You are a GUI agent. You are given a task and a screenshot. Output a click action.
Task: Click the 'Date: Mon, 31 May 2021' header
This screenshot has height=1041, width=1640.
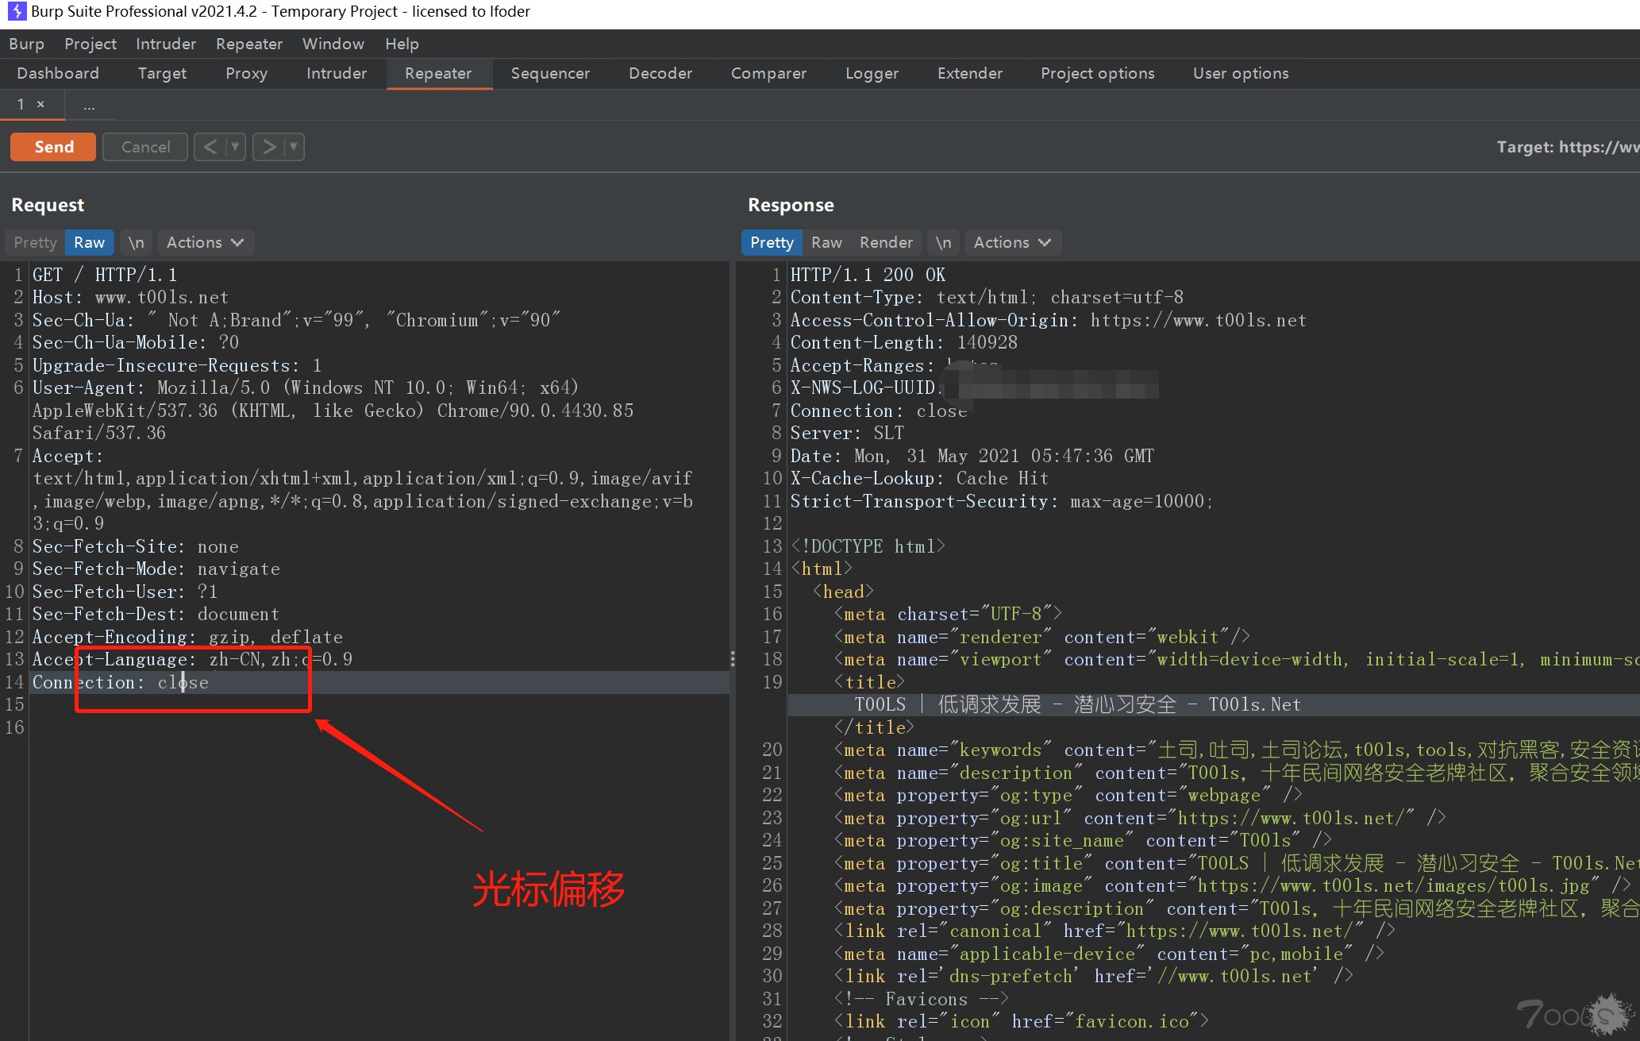[x=972, y=456]
